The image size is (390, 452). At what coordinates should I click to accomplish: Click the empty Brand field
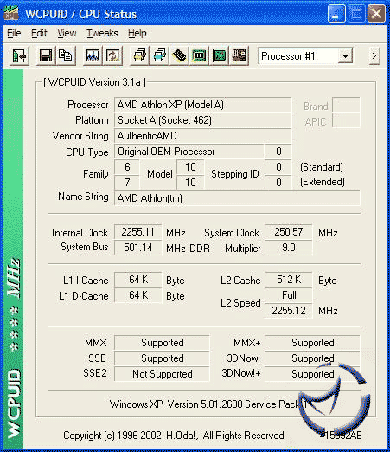coord(346,105)
